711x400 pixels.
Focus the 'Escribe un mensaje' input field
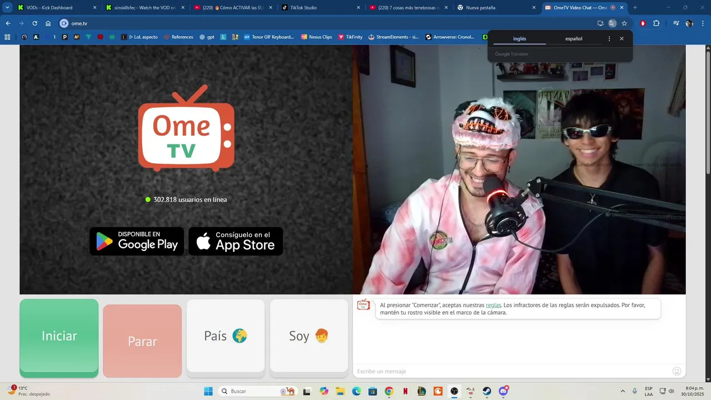[511, 371]
